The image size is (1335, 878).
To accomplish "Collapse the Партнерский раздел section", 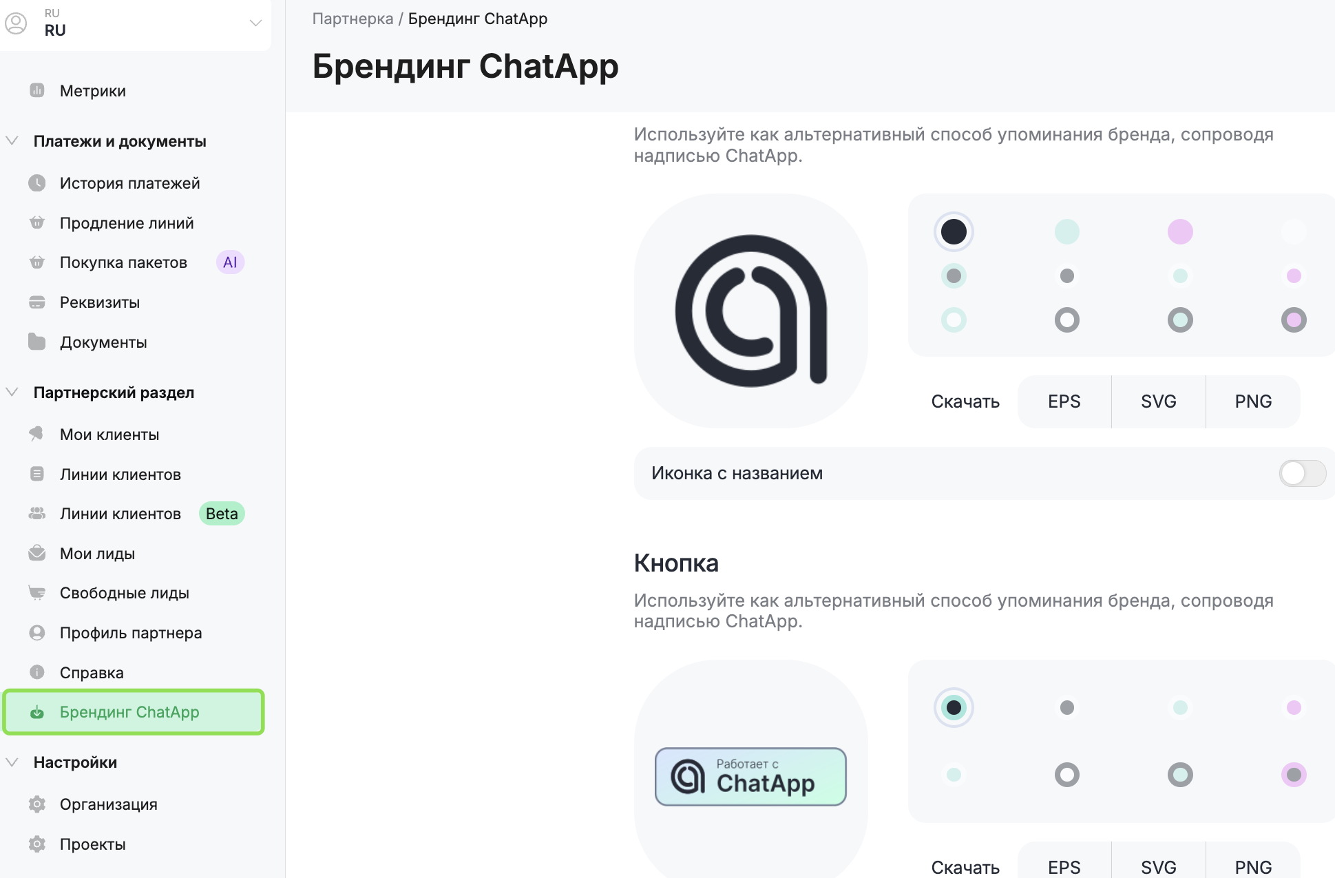I will (x=12, y=393).
